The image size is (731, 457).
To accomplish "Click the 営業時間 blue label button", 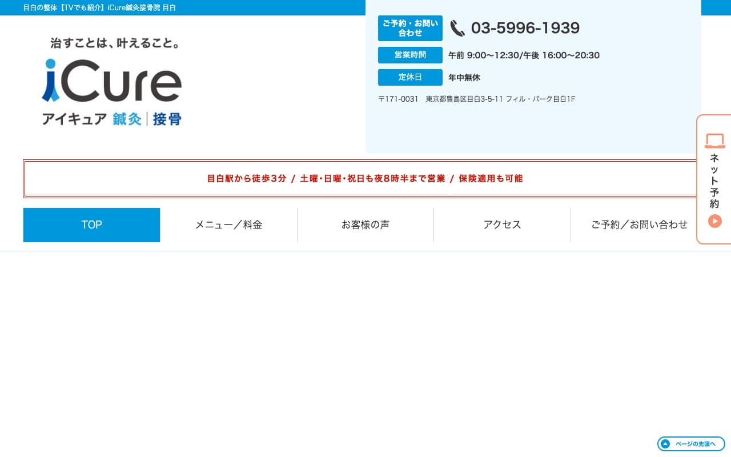I will [x=410, y=55].
